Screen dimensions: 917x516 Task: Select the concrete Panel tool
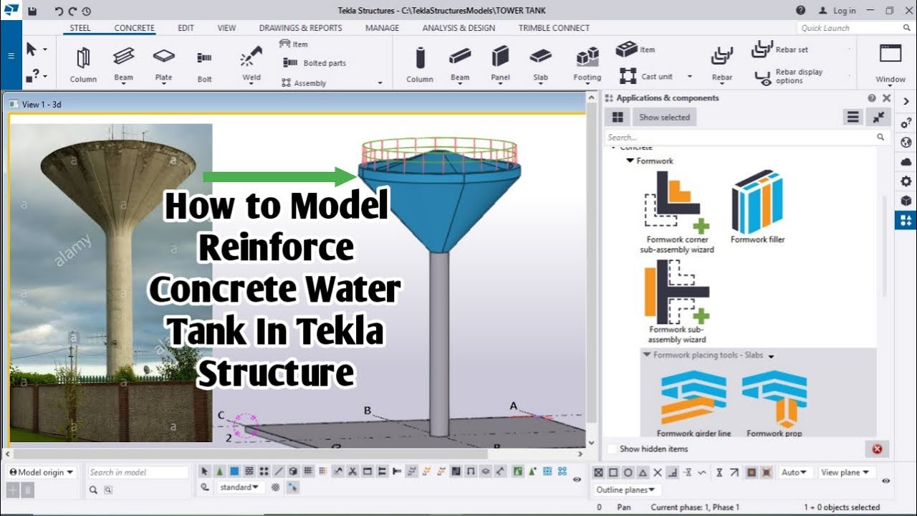click(500, 64)
